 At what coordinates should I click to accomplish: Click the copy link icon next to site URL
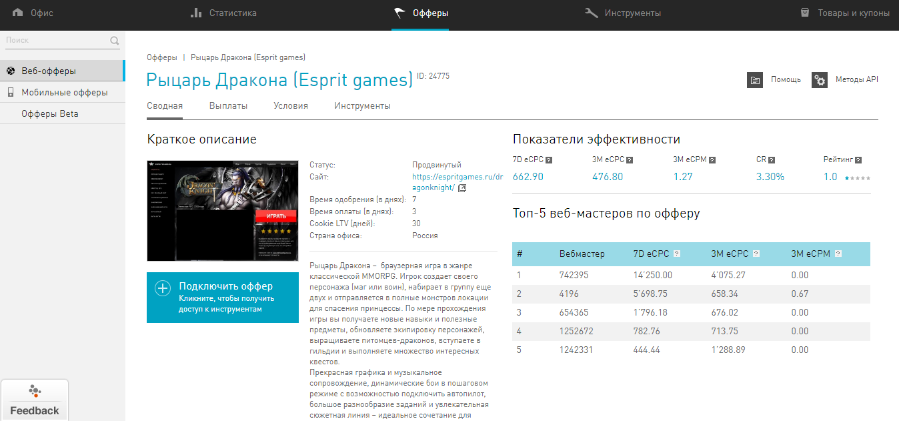pos(462,188)
